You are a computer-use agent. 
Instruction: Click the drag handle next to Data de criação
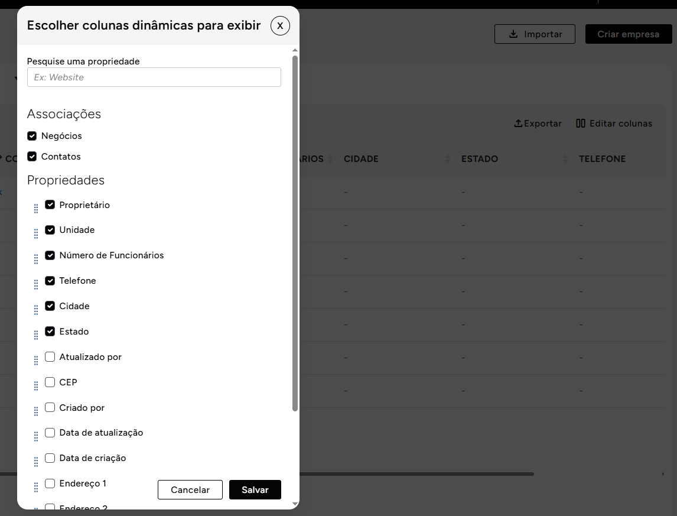coord(36,462)
